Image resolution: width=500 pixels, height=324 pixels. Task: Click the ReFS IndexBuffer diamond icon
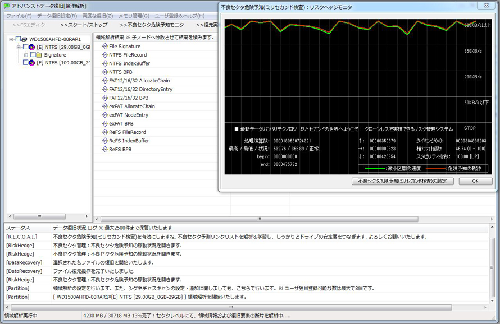105,141
